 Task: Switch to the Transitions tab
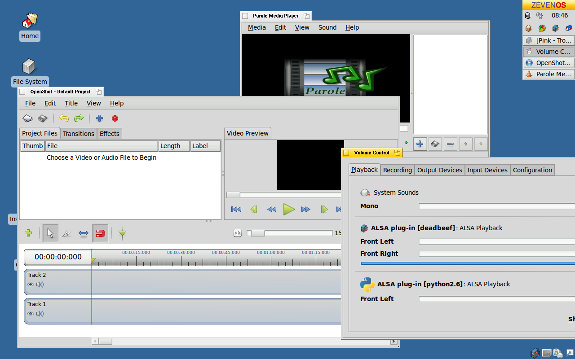79,134
